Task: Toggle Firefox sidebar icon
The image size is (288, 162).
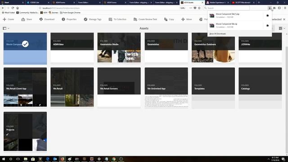Action: 279,8
